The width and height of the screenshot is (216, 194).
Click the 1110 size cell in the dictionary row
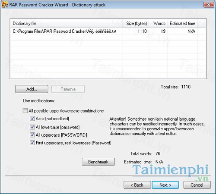pyautogui.click(x=142, y=31)
